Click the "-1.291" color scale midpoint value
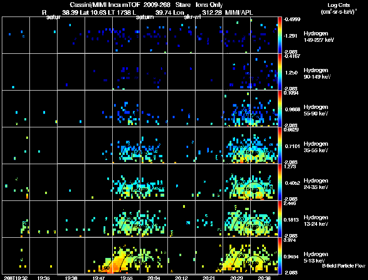The width and height of the screenshot is (368, 280). pyautogui.click(x=290, y=36)
